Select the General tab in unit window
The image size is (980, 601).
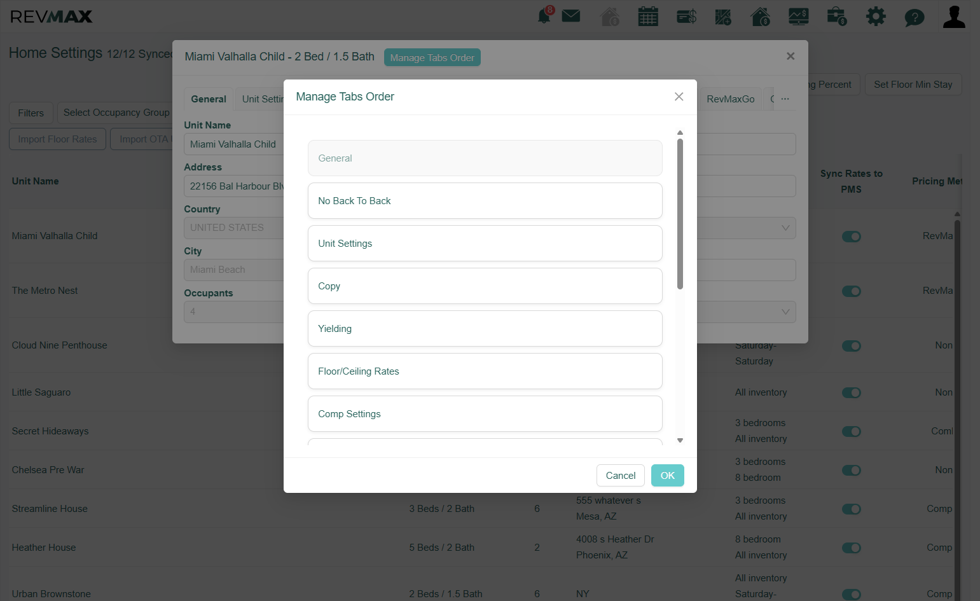pyautogui.click(x=209, y=99)
